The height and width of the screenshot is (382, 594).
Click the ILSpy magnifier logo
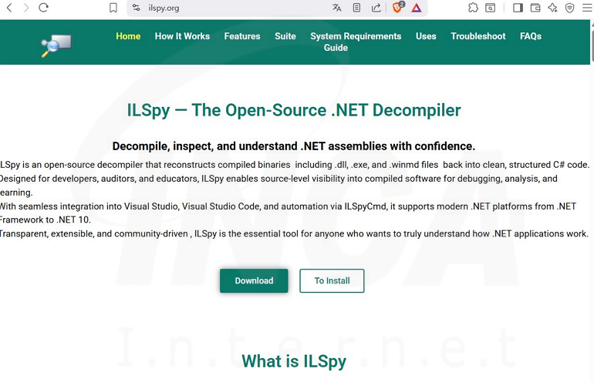[56, 45]
